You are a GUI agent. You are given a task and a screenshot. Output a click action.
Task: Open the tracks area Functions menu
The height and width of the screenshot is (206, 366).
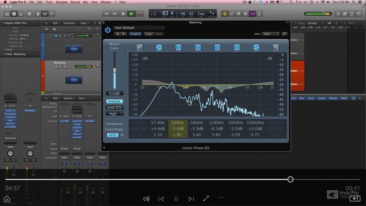pos(70,23)
